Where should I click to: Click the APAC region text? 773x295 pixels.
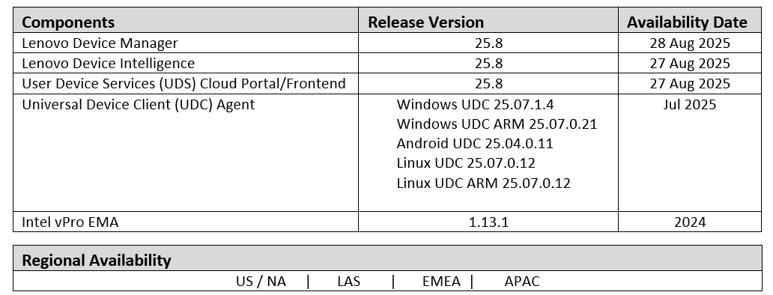(522, 282)
